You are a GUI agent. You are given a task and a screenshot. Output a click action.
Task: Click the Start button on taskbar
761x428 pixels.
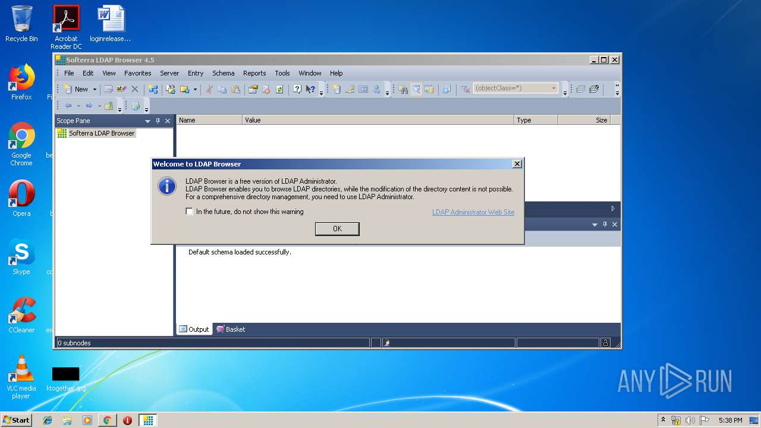point(16,420)
